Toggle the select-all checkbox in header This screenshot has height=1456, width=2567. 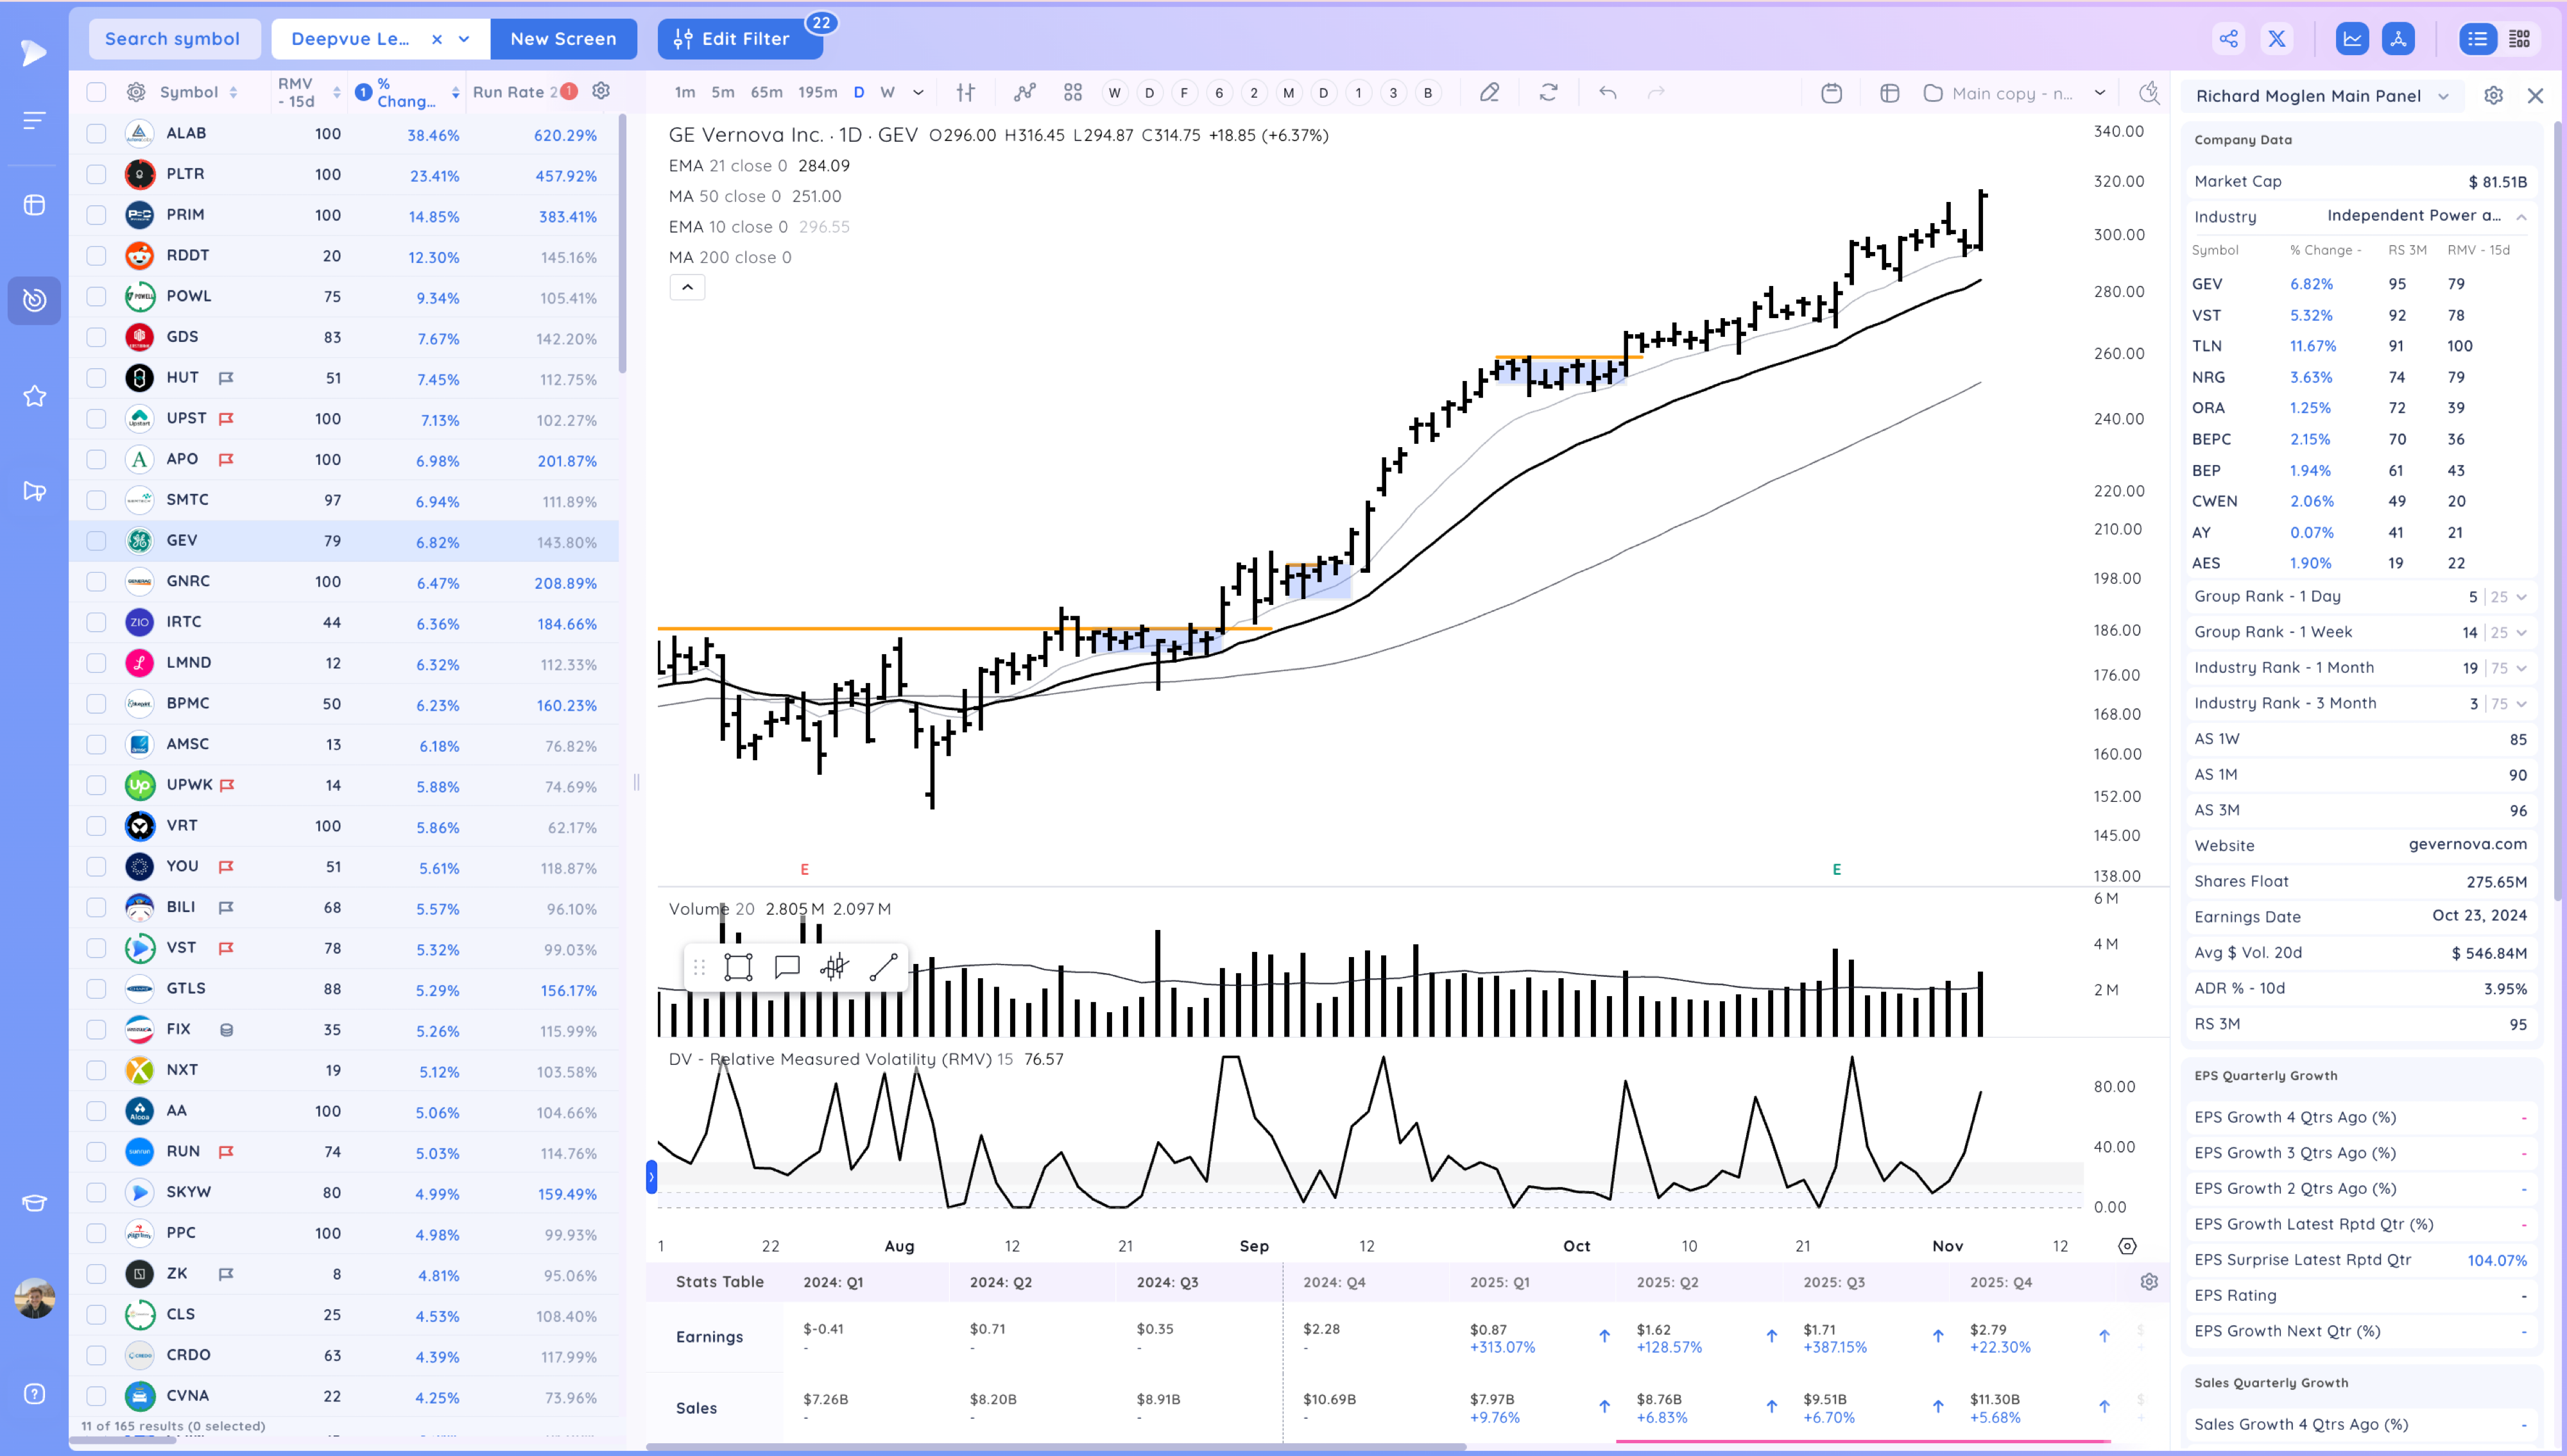[96, 92]
